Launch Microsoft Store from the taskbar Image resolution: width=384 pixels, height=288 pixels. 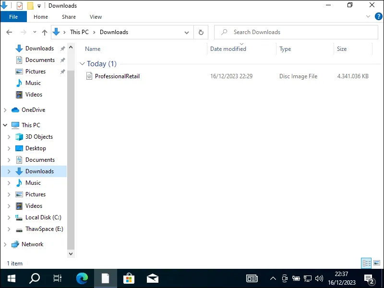[129, 278]
